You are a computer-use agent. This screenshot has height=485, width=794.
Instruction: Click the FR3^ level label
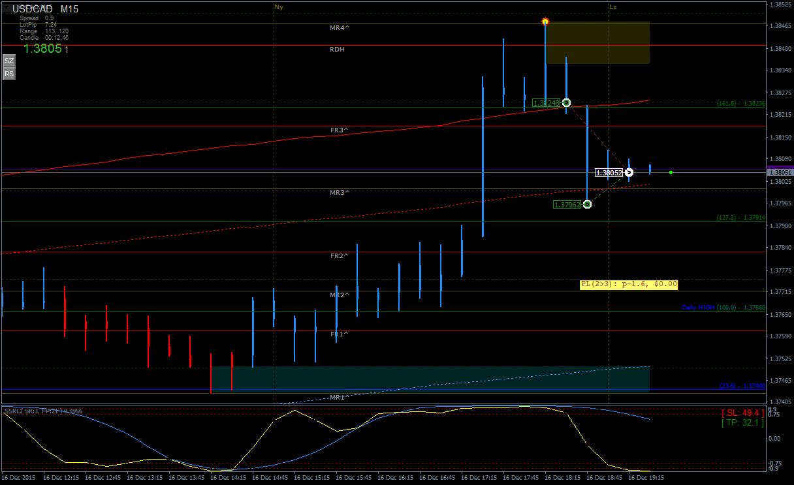[x=340, y=130]
